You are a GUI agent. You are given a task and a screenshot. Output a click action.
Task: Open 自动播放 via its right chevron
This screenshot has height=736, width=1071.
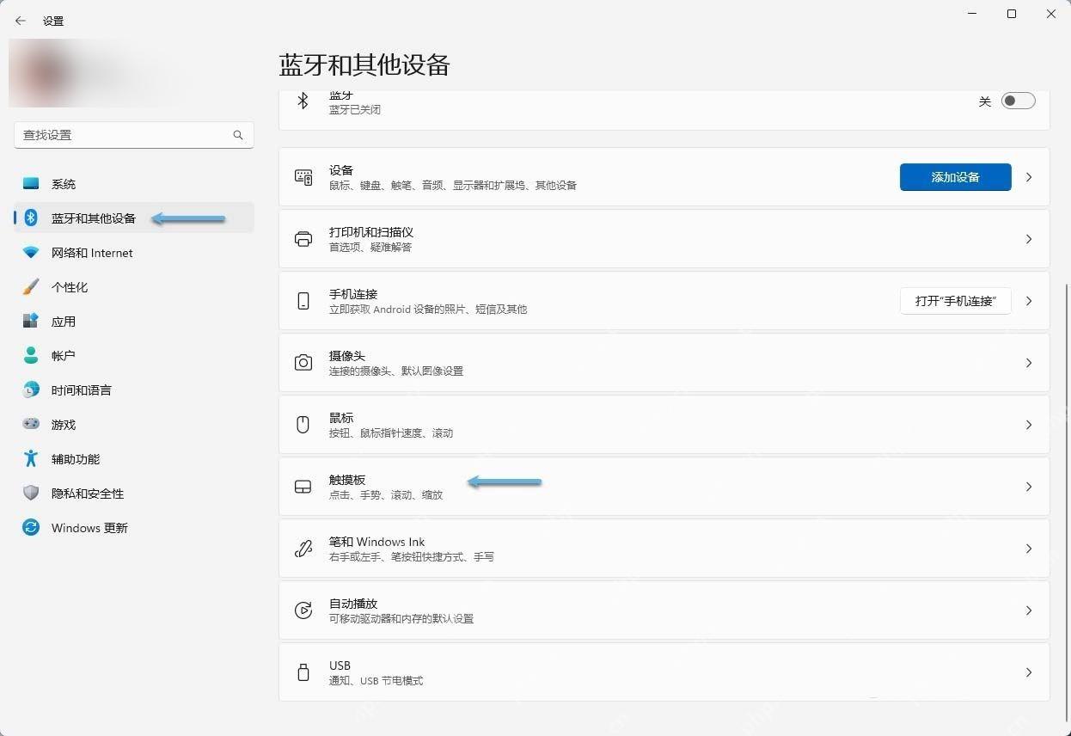[1029, 610]
